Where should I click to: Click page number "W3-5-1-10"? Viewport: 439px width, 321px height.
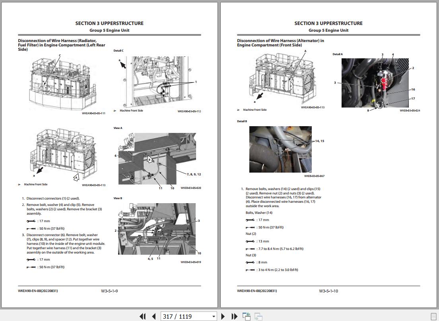click(328, 291)
